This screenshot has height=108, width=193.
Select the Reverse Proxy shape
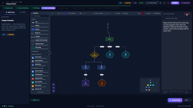pos(40,79)
